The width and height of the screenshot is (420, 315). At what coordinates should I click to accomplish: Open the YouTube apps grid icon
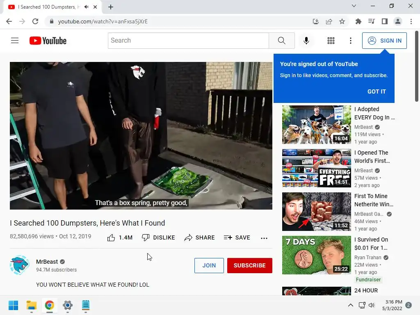pyautogui.click(x=331, y=41)
